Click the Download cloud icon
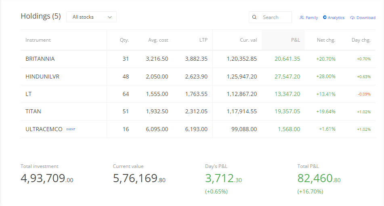This screenshot has height=206, width=384. [x=353, y=18]
